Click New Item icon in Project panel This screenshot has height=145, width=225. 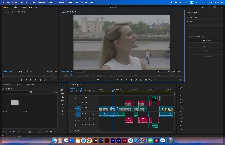point(51,132)
